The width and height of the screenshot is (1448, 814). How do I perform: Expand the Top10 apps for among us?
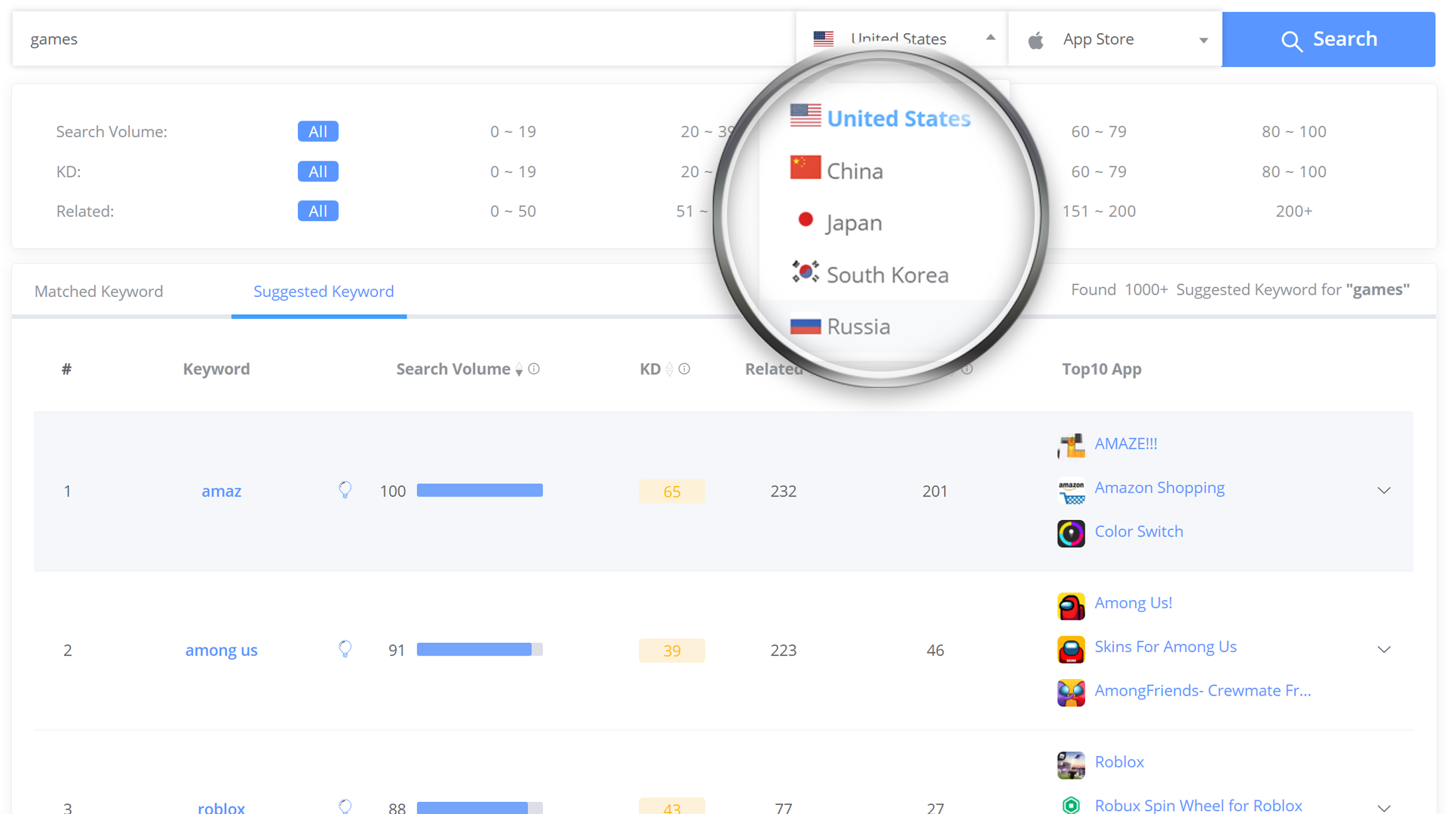[1384, 650]
